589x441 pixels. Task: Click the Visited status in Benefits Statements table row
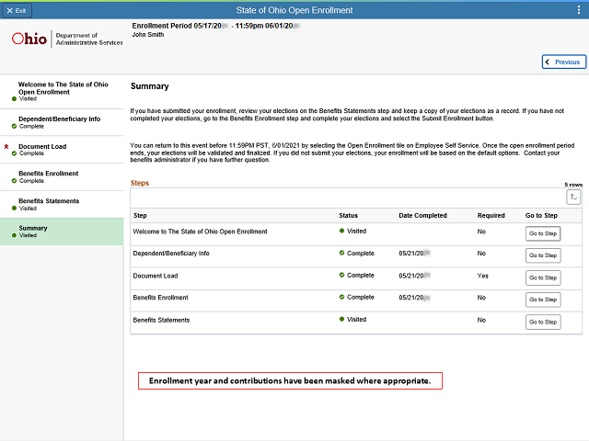click(x=352, y=320)
